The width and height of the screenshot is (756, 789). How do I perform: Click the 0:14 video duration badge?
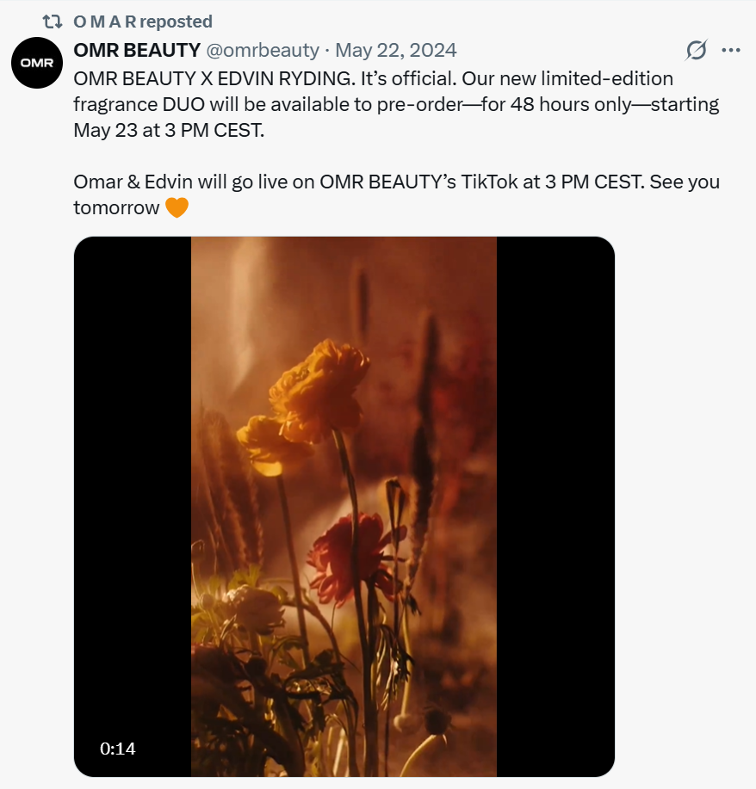click(x=118, y=749)
